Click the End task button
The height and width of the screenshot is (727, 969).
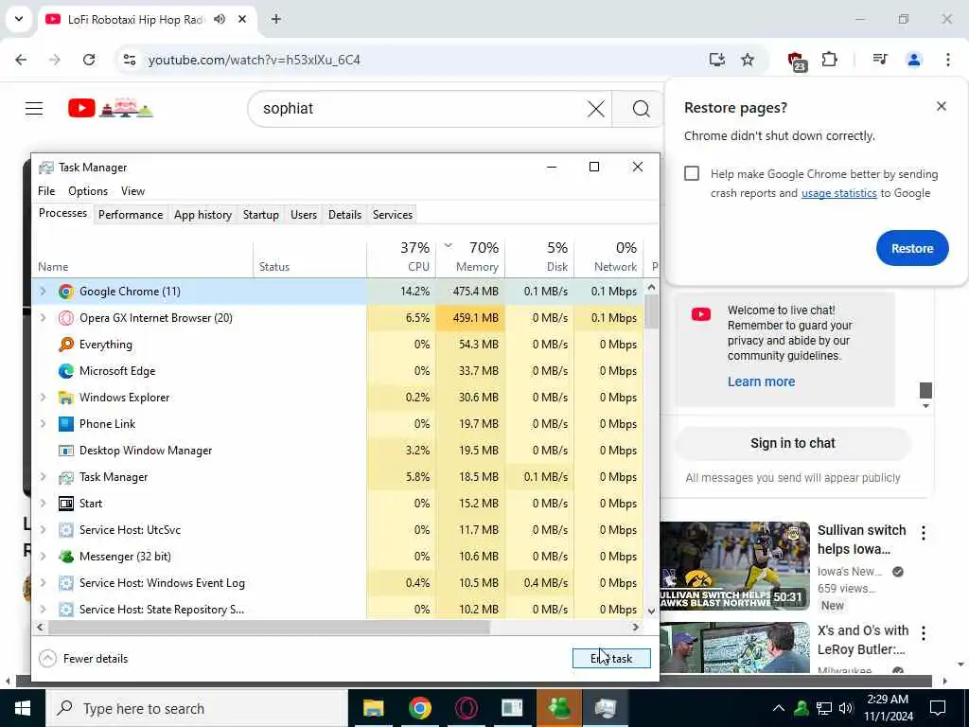click(x=611, y=659)
